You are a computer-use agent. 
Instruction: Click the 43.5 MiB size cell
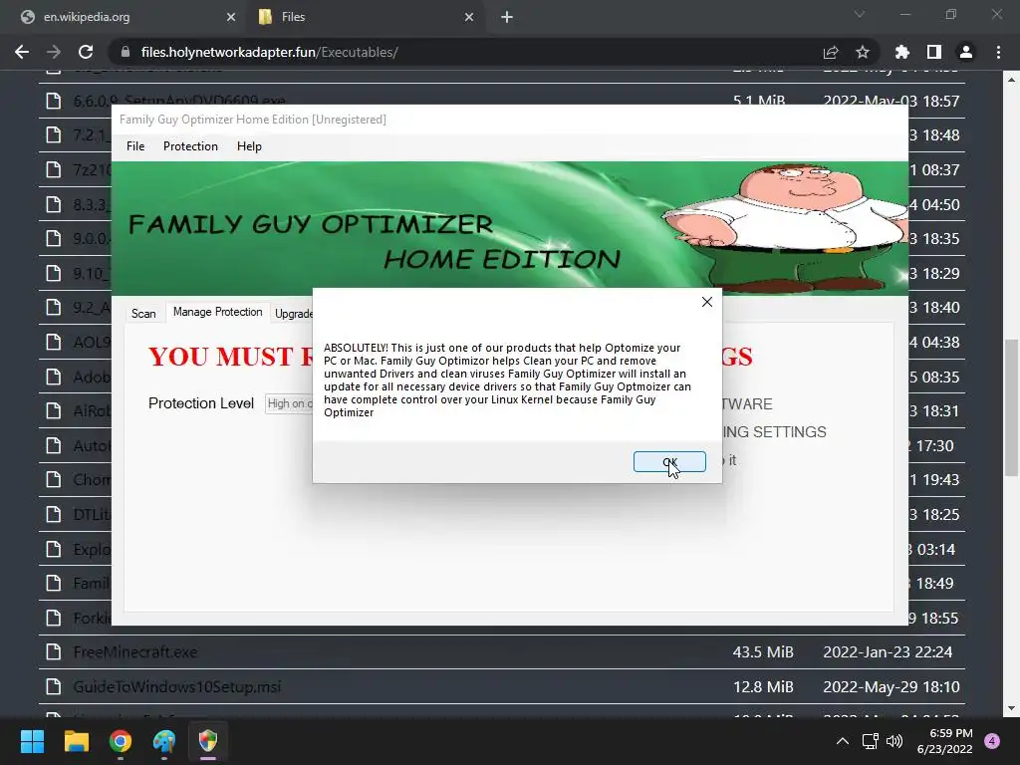pos(763,651)
